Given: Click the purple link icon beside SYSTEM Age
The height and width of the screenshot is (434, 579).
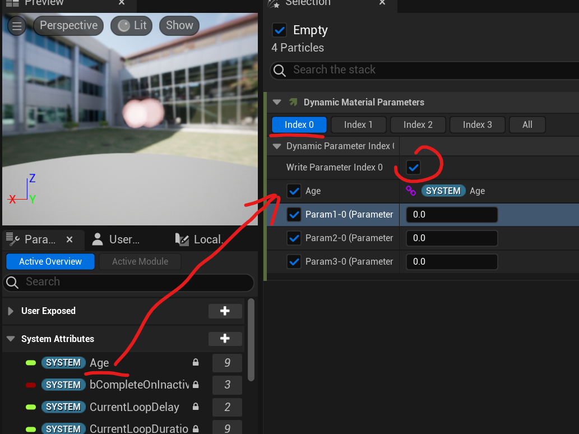Looking at the screenshot, I should click(x=411, y=191).
